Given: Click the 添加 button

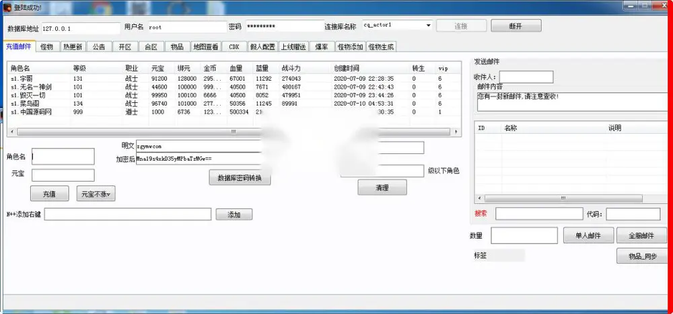Looking at the screenshot, I should (x=234, y=214).
